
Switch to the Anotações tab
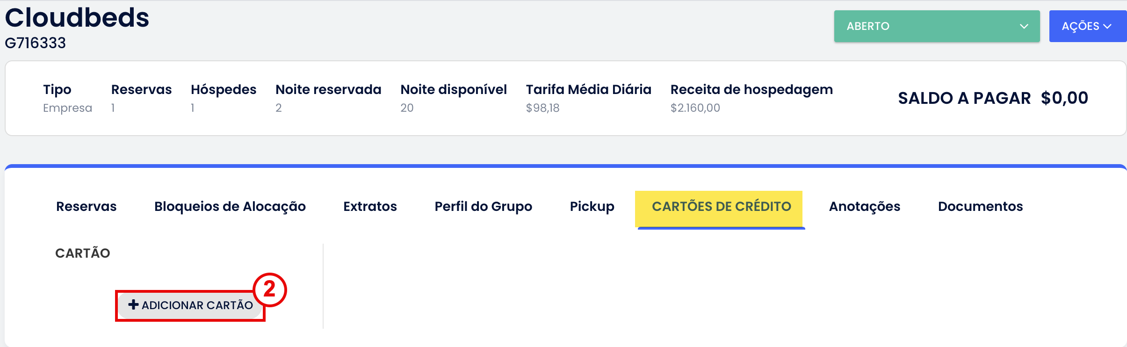click(x=864, y=206)
